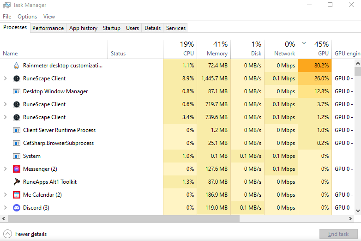Click the 12.8% GPU usage cell
Screen dimensions: 361x241
315,91
